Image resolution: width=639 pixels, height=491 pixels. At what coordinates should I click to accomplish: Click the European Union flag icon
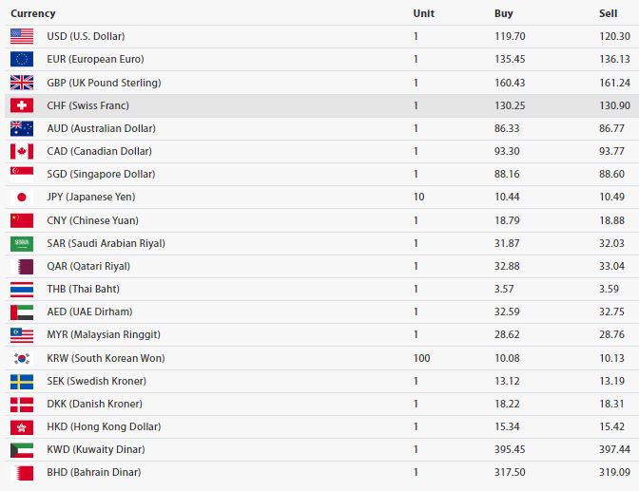click(x=22, y=59)
